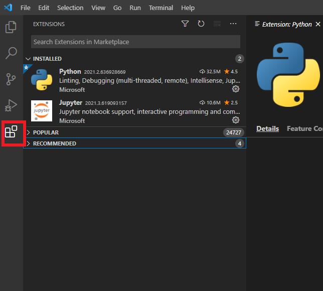The width and height of the screenshot is (323, 291).
Task: Click the popular count badge 24727
Action: (234, 132)
